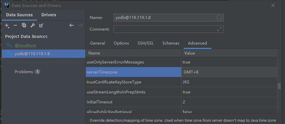Image resolution: width=285 pixels, height=124 pixels.
Task: Select serverTimezone property name
Action: pos(134,72)
